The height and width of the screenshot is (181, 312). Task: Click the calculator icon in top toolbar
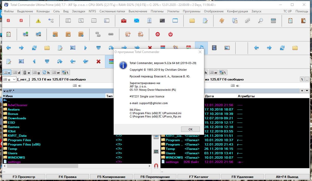(273, 21)
